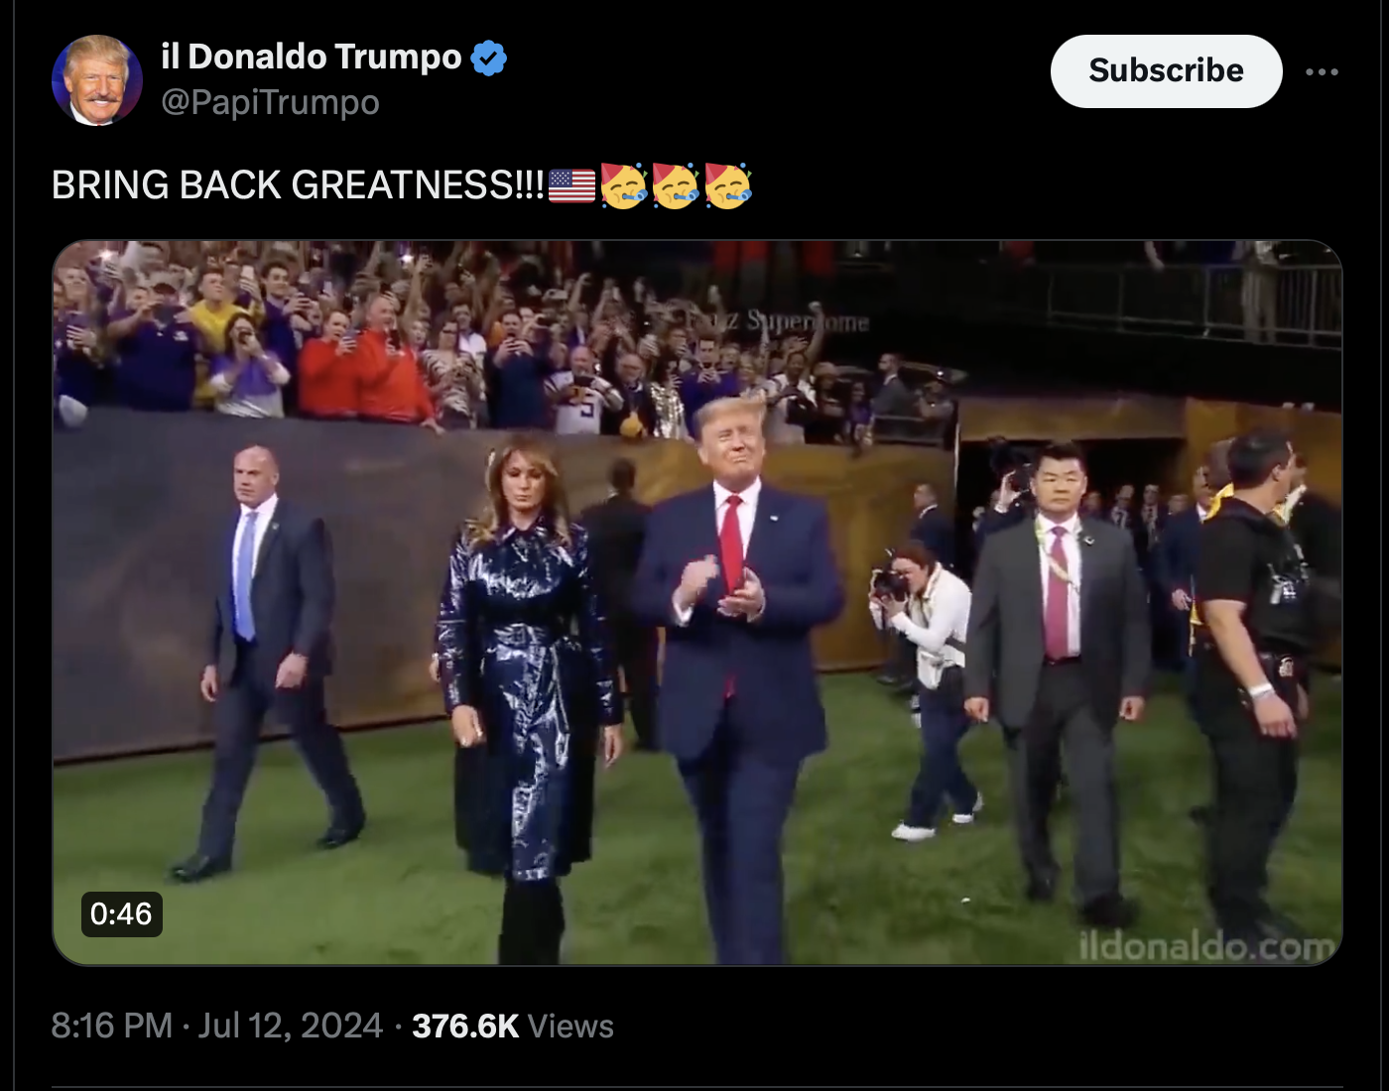
Task: Click the American flag emoji in the post
Action: click(x=571, y=185)
